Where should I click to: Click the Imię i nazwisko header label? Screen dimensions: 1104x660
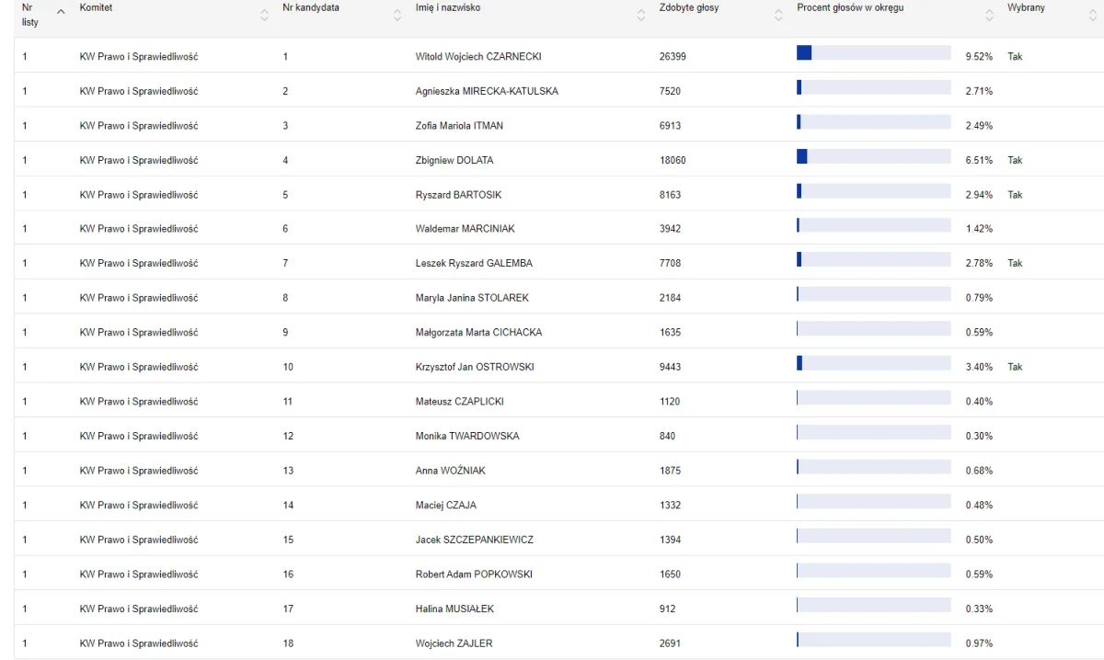(448, 8)
